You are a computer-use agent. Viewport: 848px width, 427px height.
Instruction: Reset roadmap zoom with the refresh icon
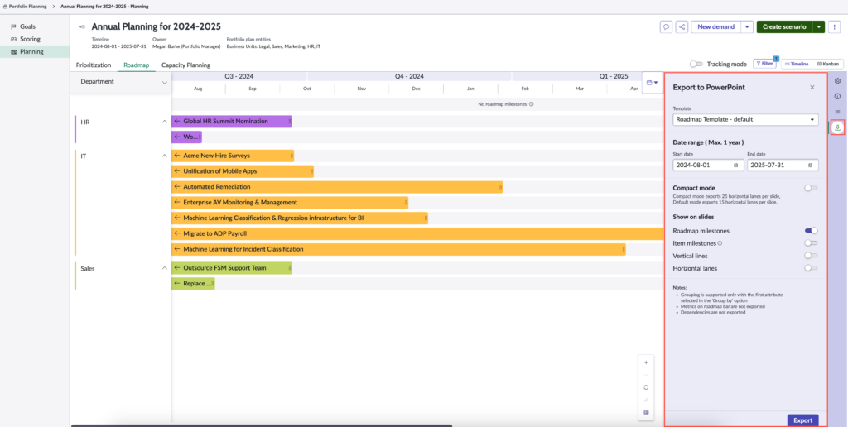pyautogui.click(x=646, y=387)
